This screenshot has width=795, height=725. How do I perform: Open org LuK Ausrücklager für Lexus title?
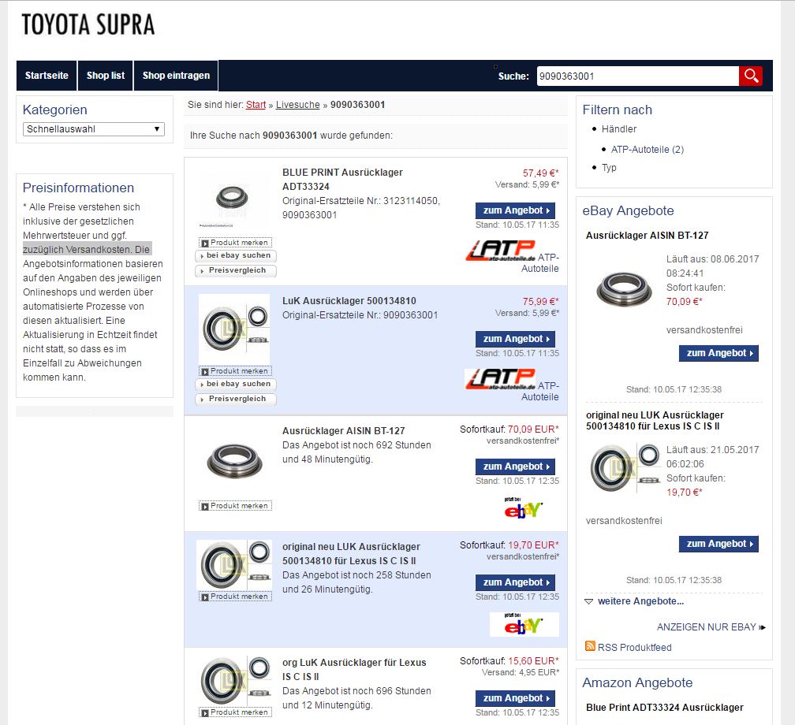point(354,670)
